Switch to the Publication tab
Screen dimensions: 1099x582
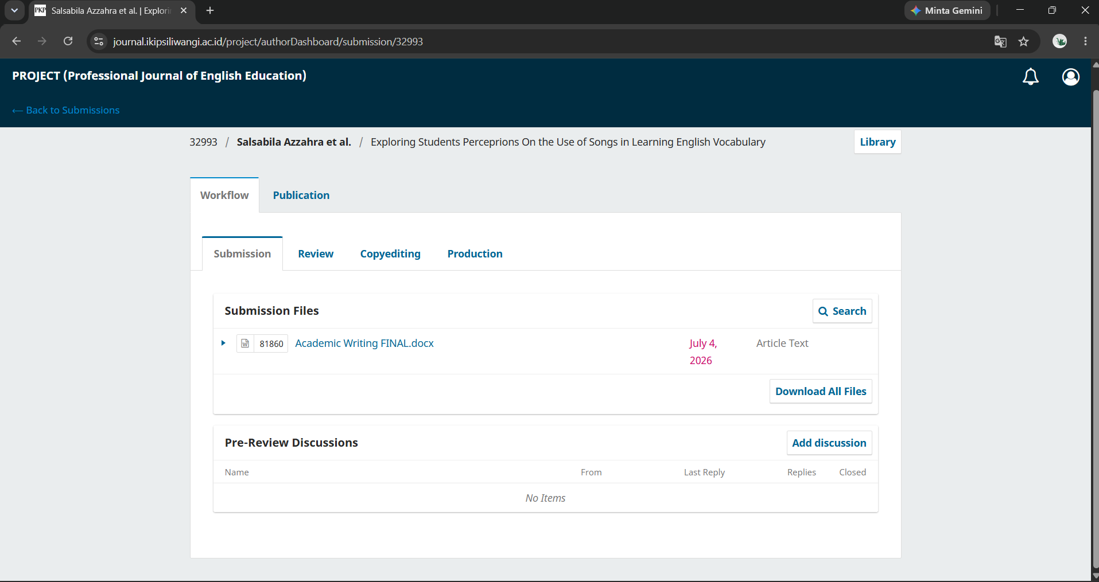(x=301, y=195)
